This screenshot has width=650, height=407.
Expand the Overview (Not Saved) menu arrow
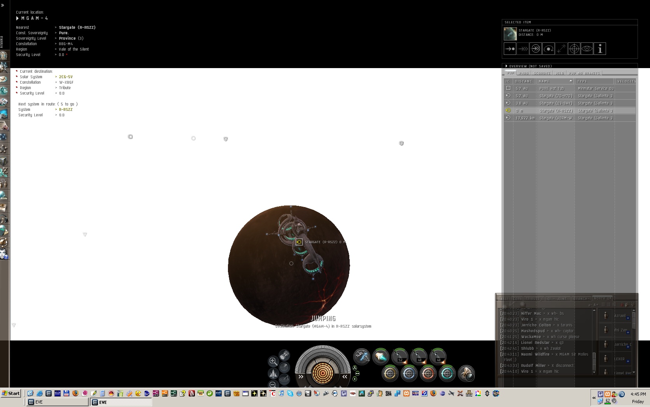click(506, 66)
